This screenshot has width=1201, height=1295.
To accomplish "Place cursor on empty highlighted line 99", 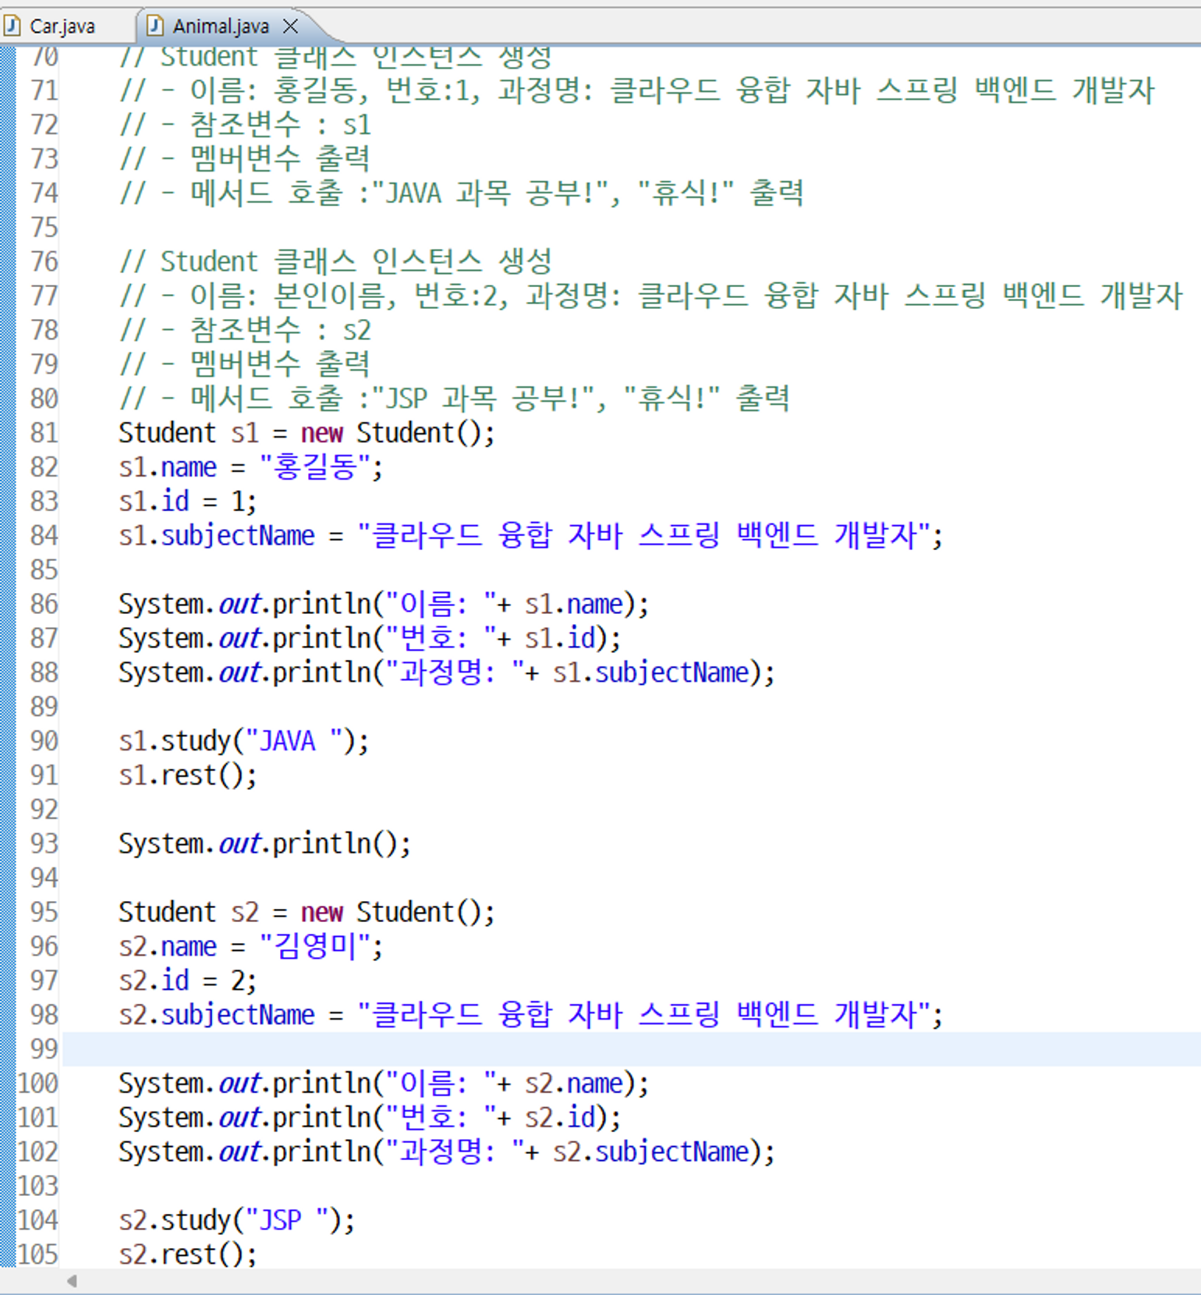I will click(632, 1049).
